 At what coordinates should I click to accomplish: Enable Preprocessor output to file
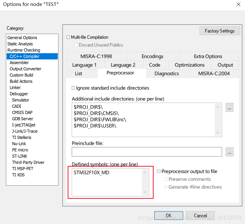[x=159, y=171]
